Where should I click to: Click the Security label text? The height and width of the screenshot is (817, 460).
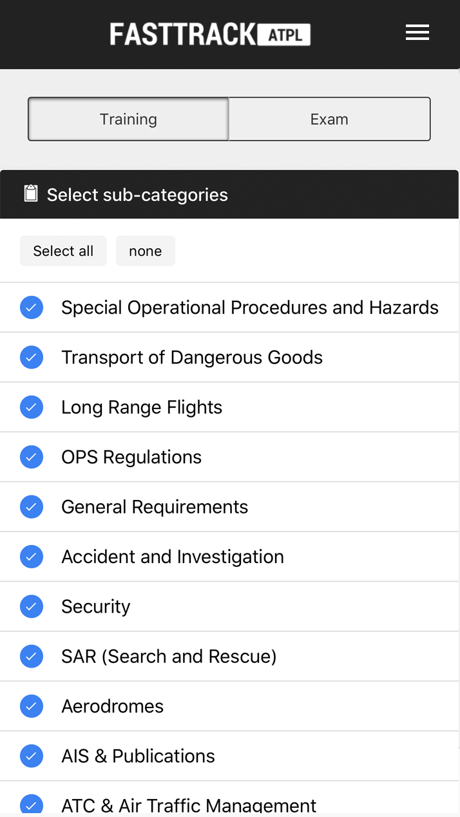tap(96, 606)
